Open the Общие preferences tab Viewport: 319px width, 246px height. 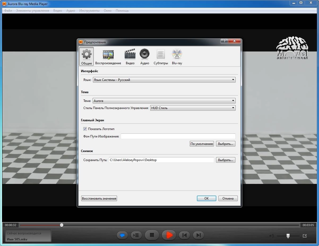click(x=87, y=56)
